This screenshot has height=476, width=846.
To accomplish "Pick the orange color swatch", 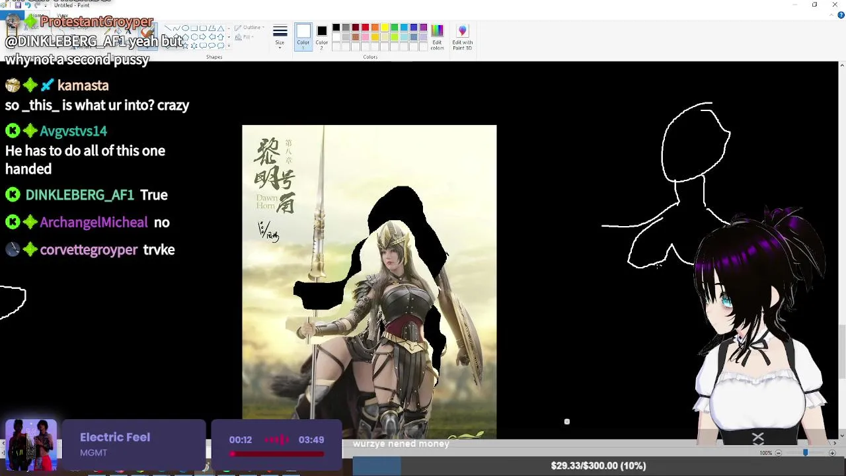I will tap(375, 27).
